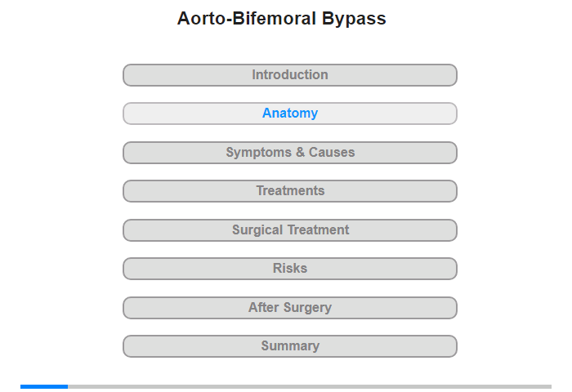The width and height of the screenshot is (572, 392).
Task: Navigate to After Surgery
Action: click(289, 308)
